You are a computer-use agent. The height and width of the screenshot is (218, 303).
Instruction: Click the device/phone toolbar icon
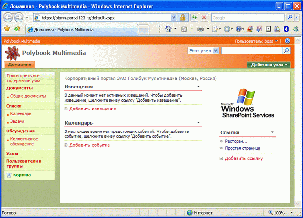(268, 29)
